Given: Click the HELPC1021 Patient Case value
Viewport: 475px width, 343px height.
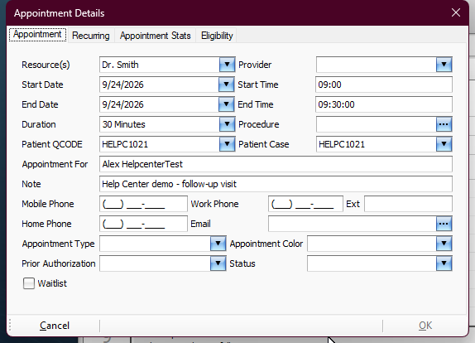Looking at the screenshot, I should [x=342, y=144].
